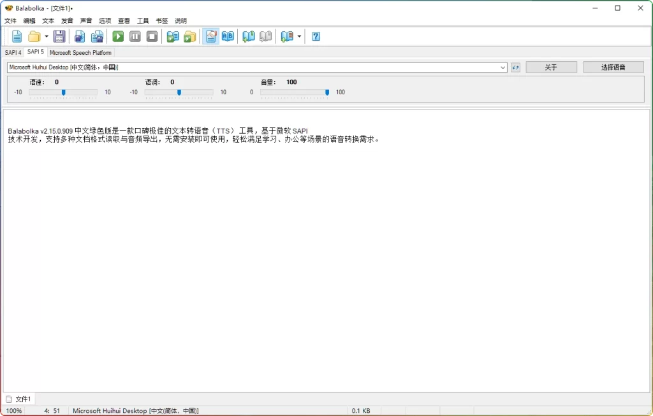Toggle the dictionary book icon next to add

[x=265, y=36]
